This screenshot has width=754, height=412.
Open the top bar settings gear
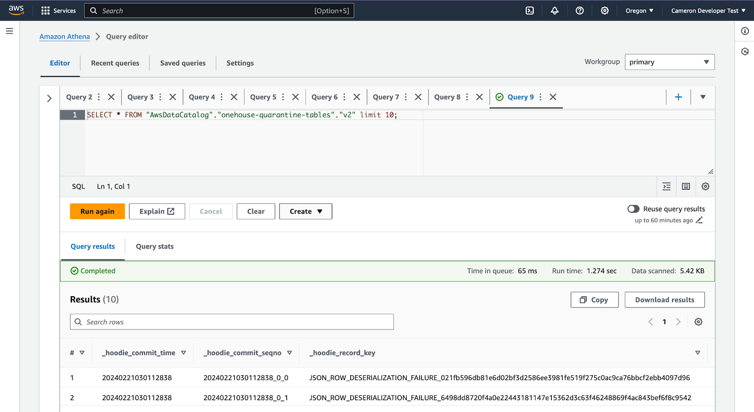605,10
